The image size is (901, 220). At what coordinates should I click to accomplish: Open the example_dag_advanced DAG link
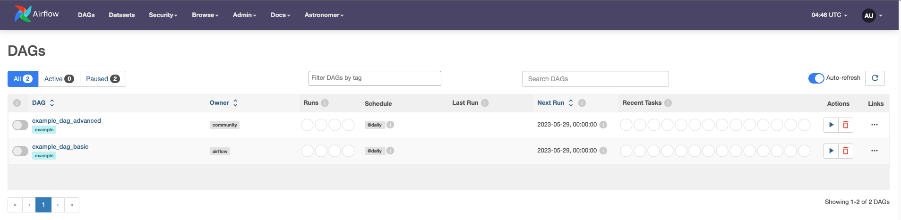(67, 121)
